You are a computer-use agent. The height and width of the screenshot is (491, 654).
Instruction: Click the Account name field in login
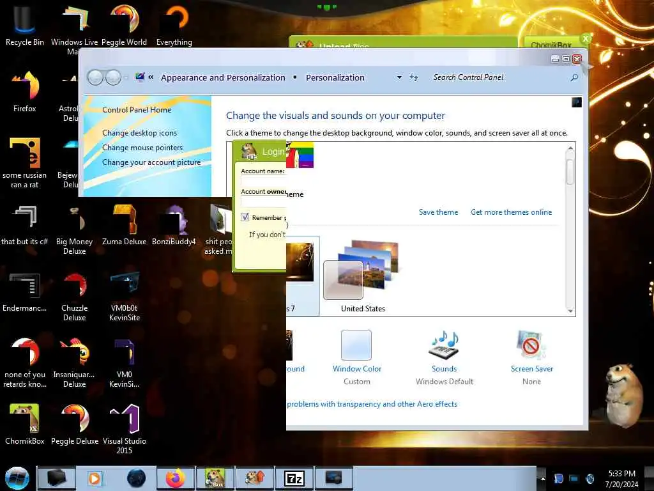tap(264, 181)
